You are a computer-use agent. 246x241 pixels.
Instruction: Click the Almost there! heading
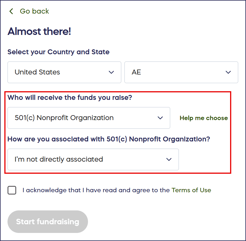[39, 31]
